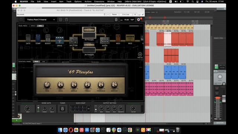This screenshot has width=238, height=134.
Task: Open the 'No preset' FX preset dropdown
Action: point(61,15)
